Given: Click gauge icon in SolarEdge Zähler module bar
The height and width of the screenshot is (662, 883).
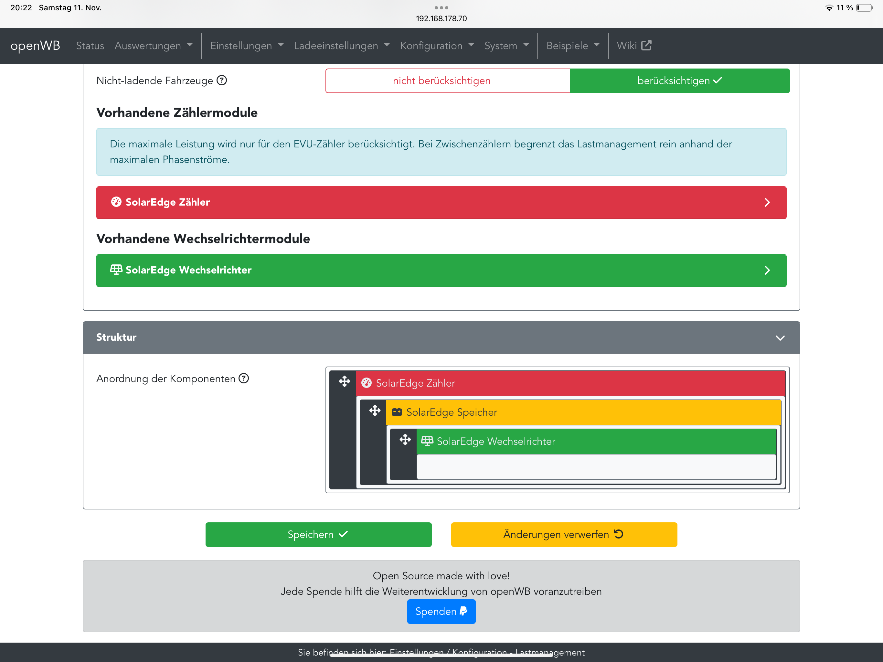Looking at the screenshot, I should coord(116,202).
